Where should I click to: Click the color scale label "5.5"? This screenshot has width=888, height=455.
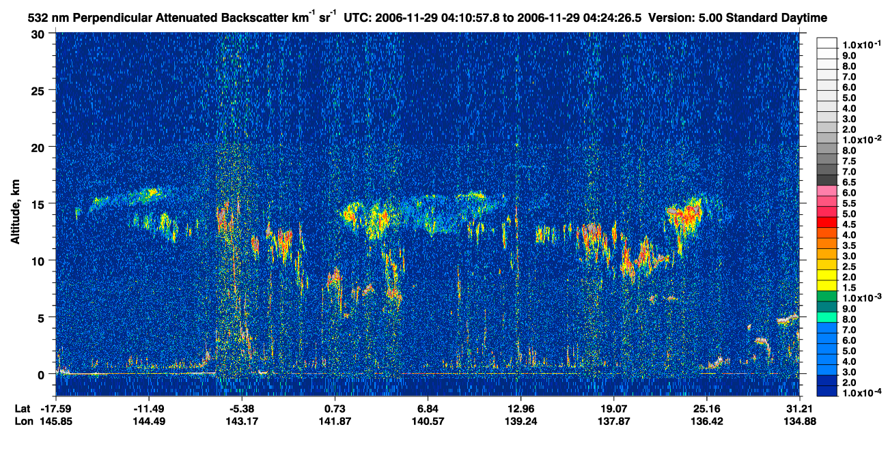coord(850,203)
